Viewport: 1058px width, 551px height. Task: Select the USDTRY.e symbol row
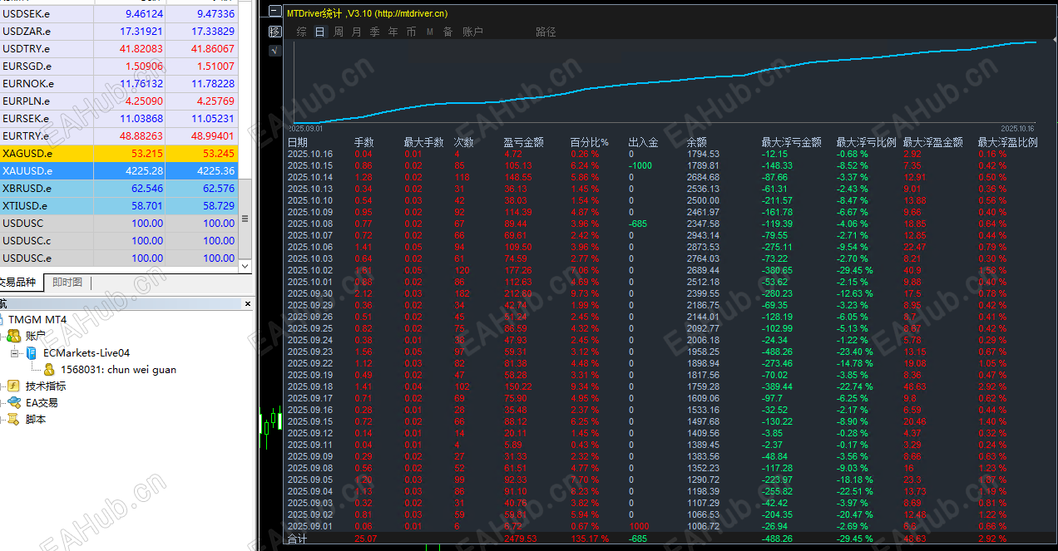(x=119, y=48)
